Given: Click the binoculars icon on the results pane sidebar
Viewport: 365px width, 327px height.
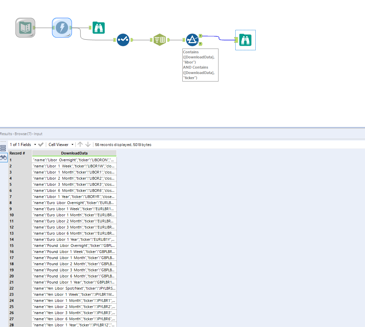Looking at the screenshot, I should point(4,157).
